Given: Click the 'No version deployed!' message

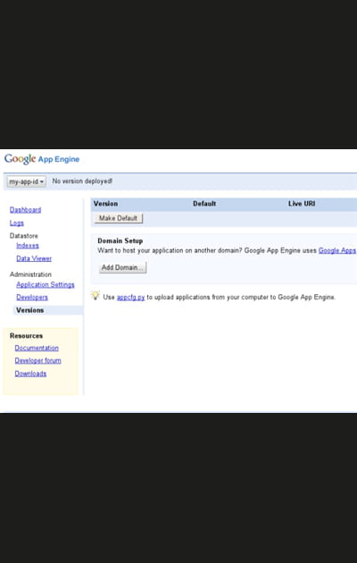Looking at the screenshot, I should coord(82,181).
